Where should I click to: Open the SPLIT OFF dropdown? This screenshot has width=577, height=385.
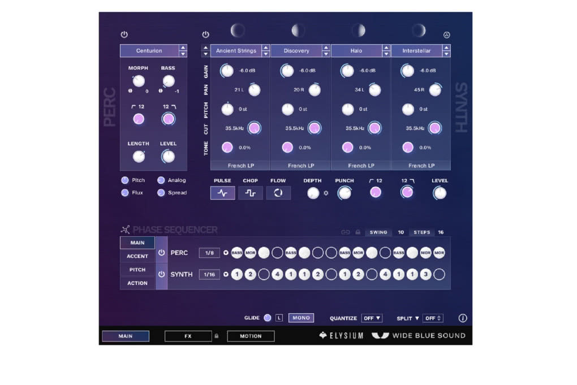click(x=433, y=318)
